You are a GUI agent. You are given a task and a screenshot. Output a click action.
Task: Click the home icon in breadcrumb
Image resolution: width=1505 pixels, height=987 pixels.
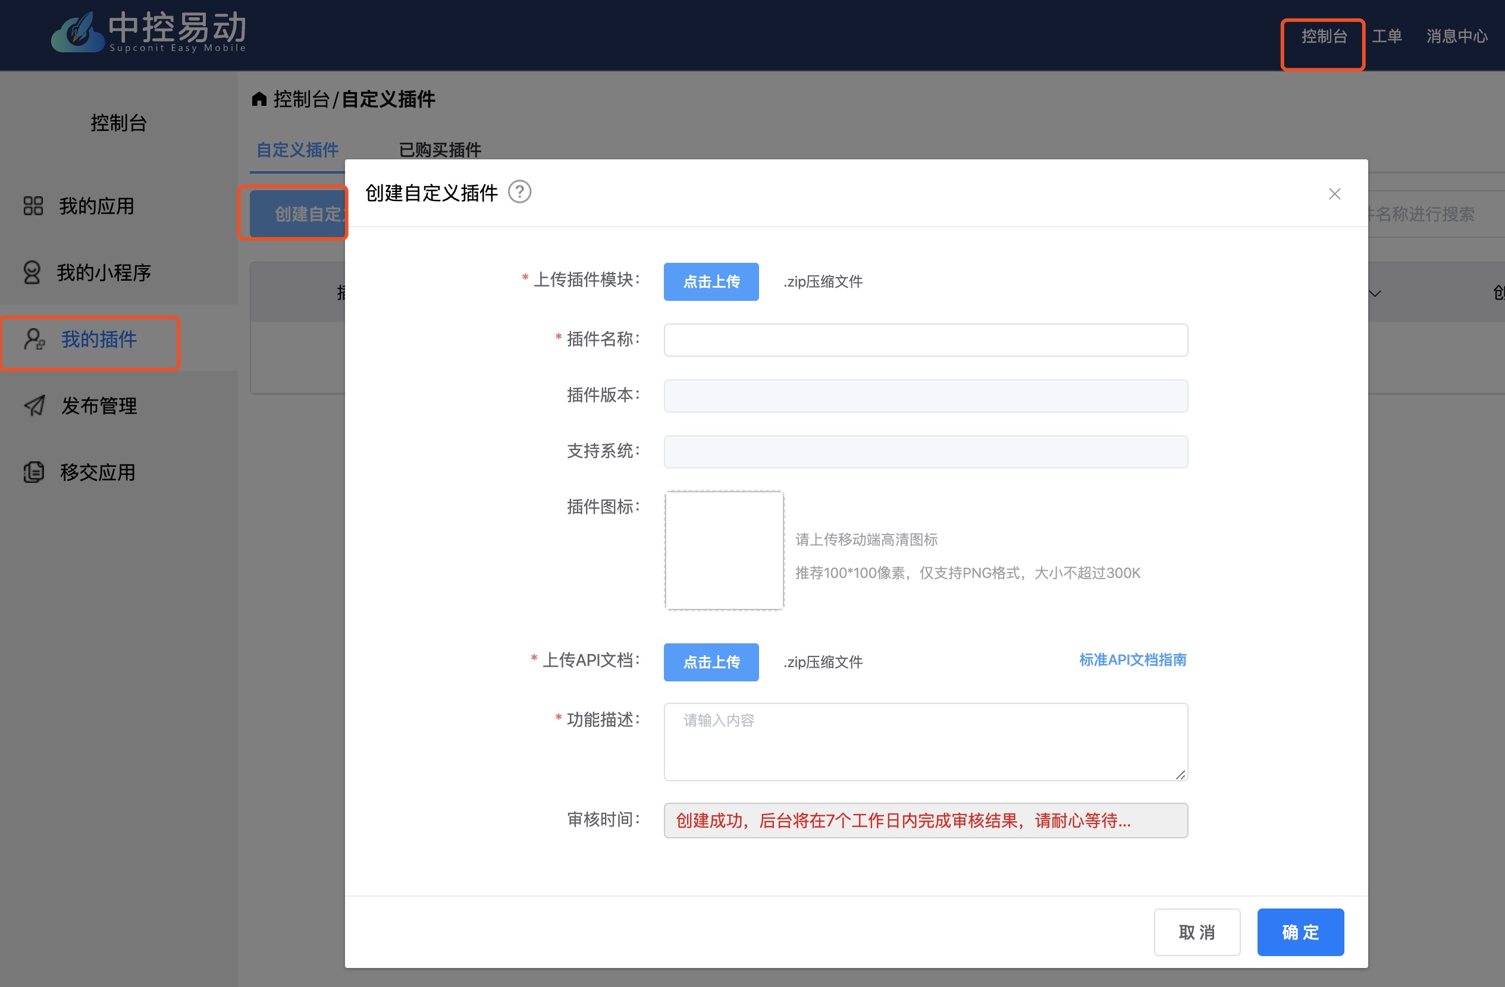click(x=259, y=99)
